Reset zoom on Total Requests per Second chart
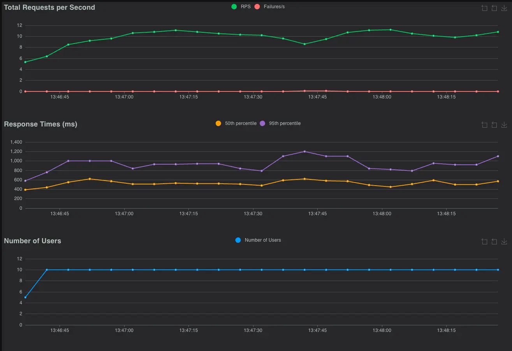Viewport: 512px width, 351px height. (494, 8)
